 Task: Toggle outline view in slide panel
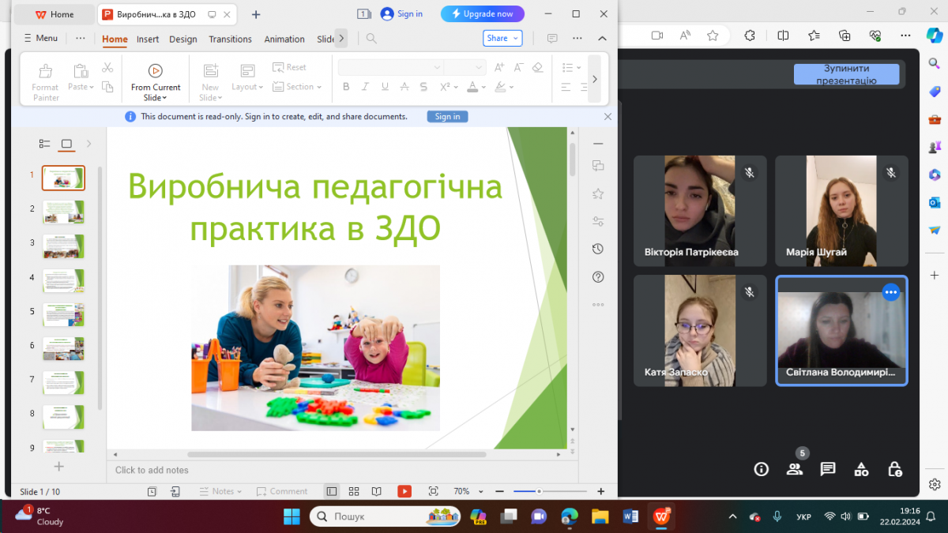click(x=45, y=144)
